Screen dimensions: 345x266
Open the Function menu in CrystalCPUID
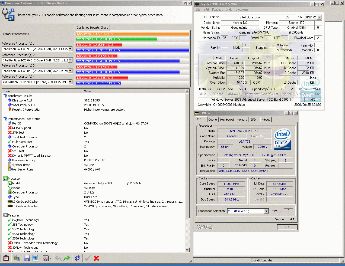tap(218, 9)
